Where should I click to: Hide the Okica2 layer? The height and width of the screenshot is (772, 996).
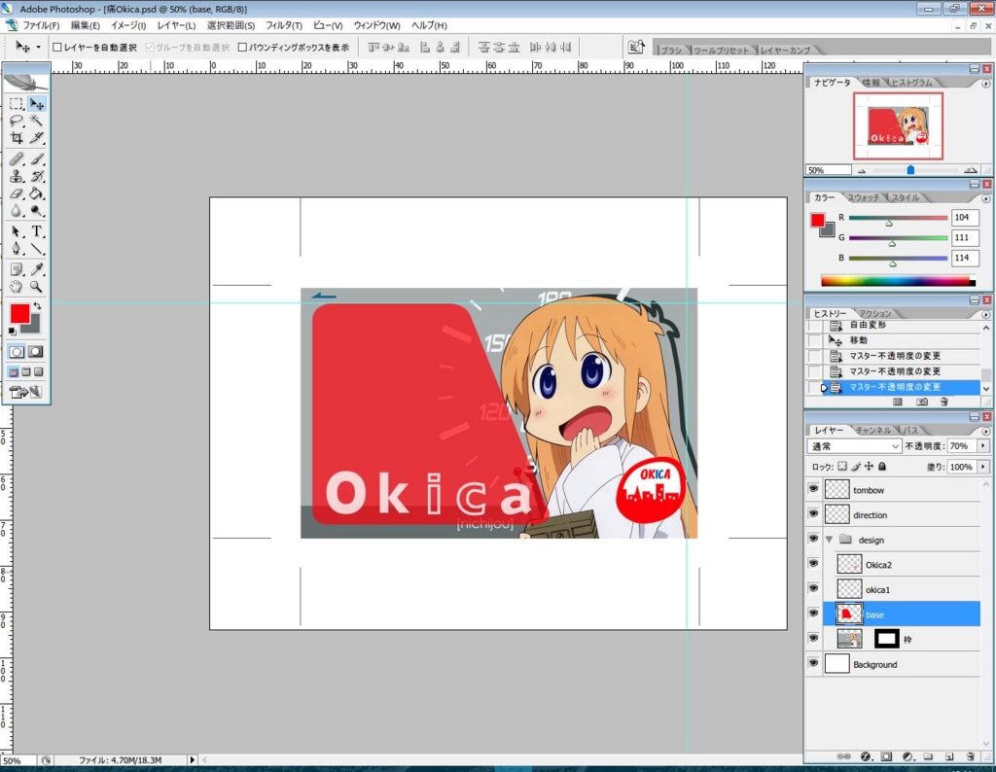(813, 563)
